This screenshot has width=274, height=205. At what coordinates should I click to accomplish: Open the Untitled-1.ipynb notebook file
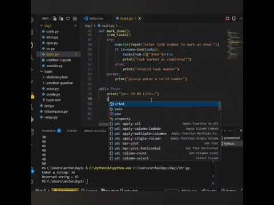tap(58, 60)
